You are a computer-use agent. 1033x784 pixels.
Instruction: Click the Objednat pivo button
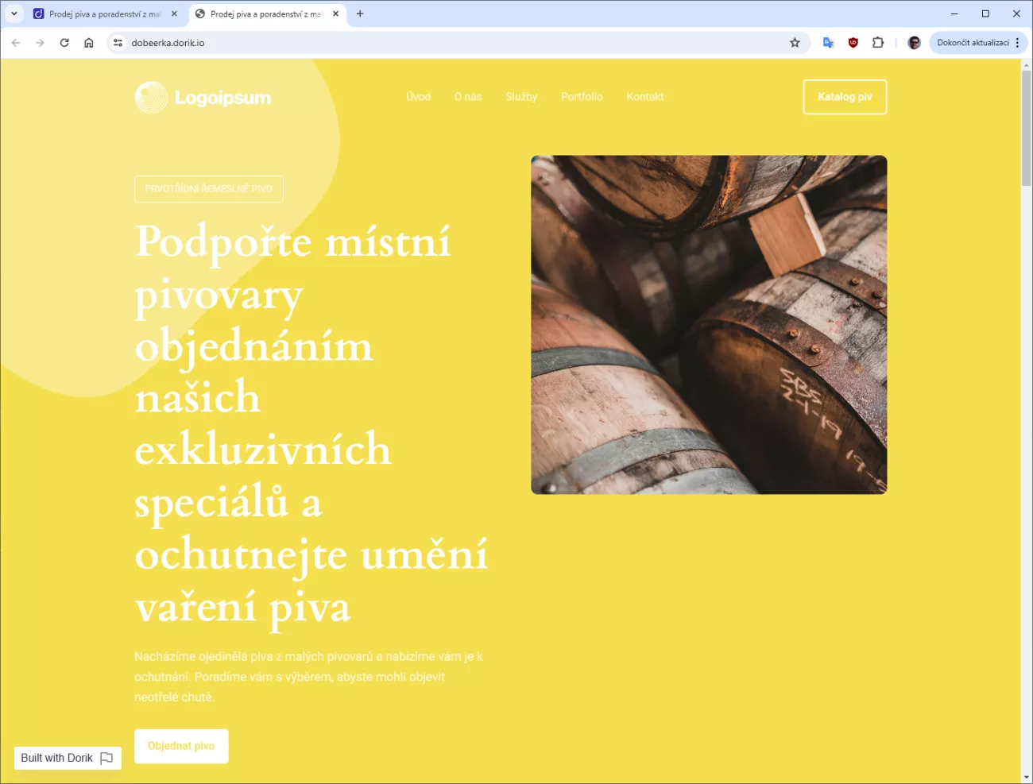(x=181, y=746)
